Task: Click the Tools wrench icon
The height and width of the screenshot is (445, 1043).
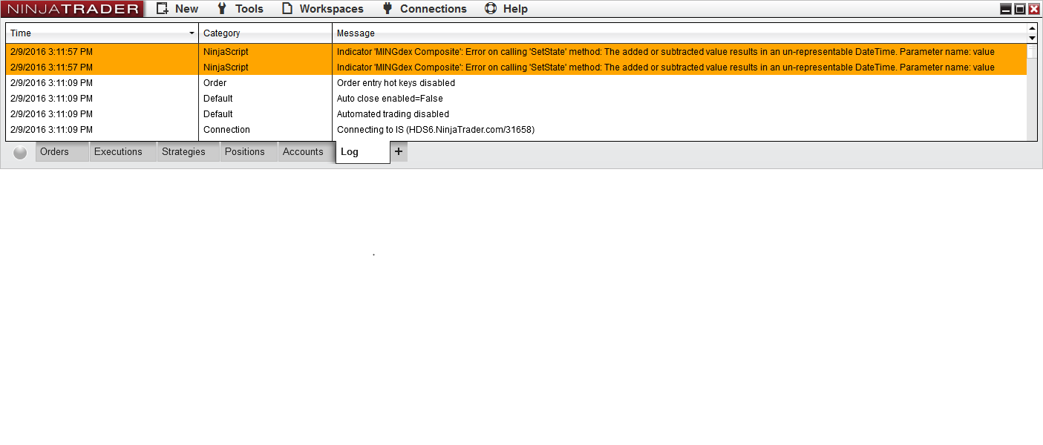Action: click(222, 9)
